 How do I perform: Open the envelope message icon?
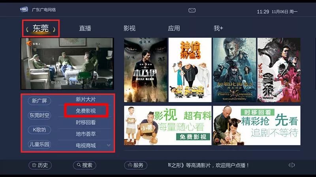(x=192, y=10)
